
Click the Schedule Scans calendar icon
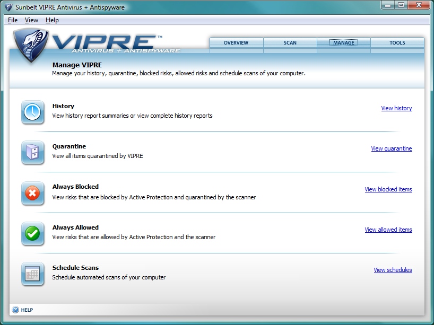pyautogui.click(x=32, y=274)
